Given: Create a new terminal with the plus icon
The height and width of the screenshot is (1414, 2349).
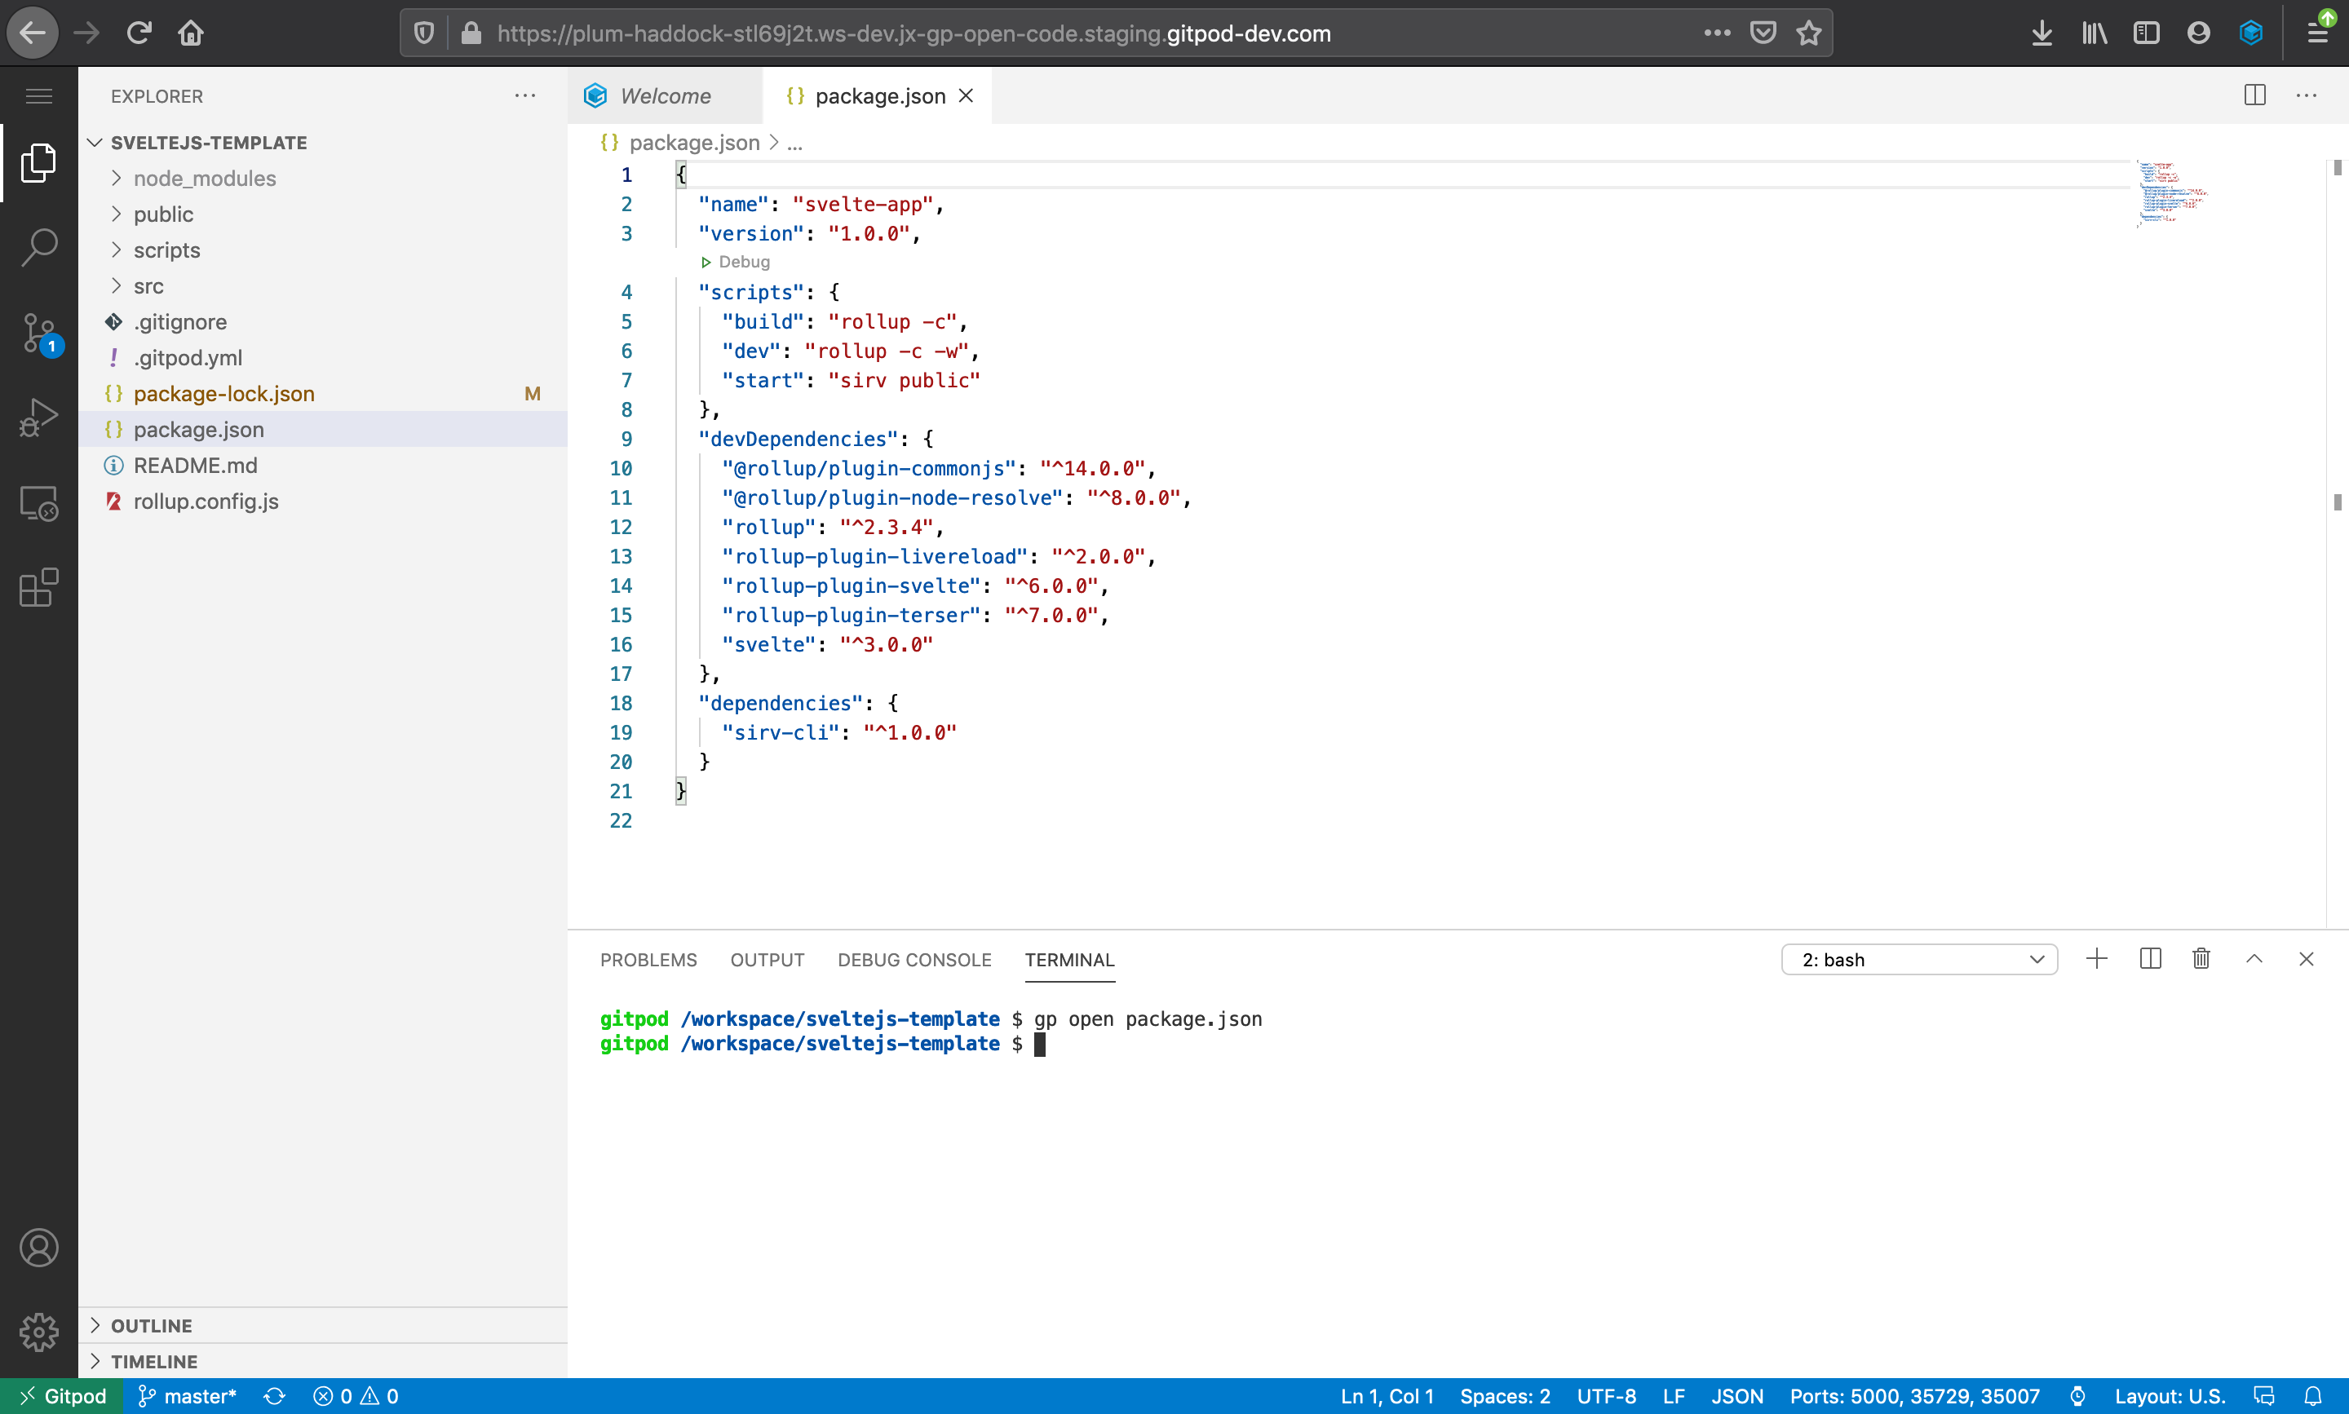Looking at the screenshot, I should click(2098, 958).
